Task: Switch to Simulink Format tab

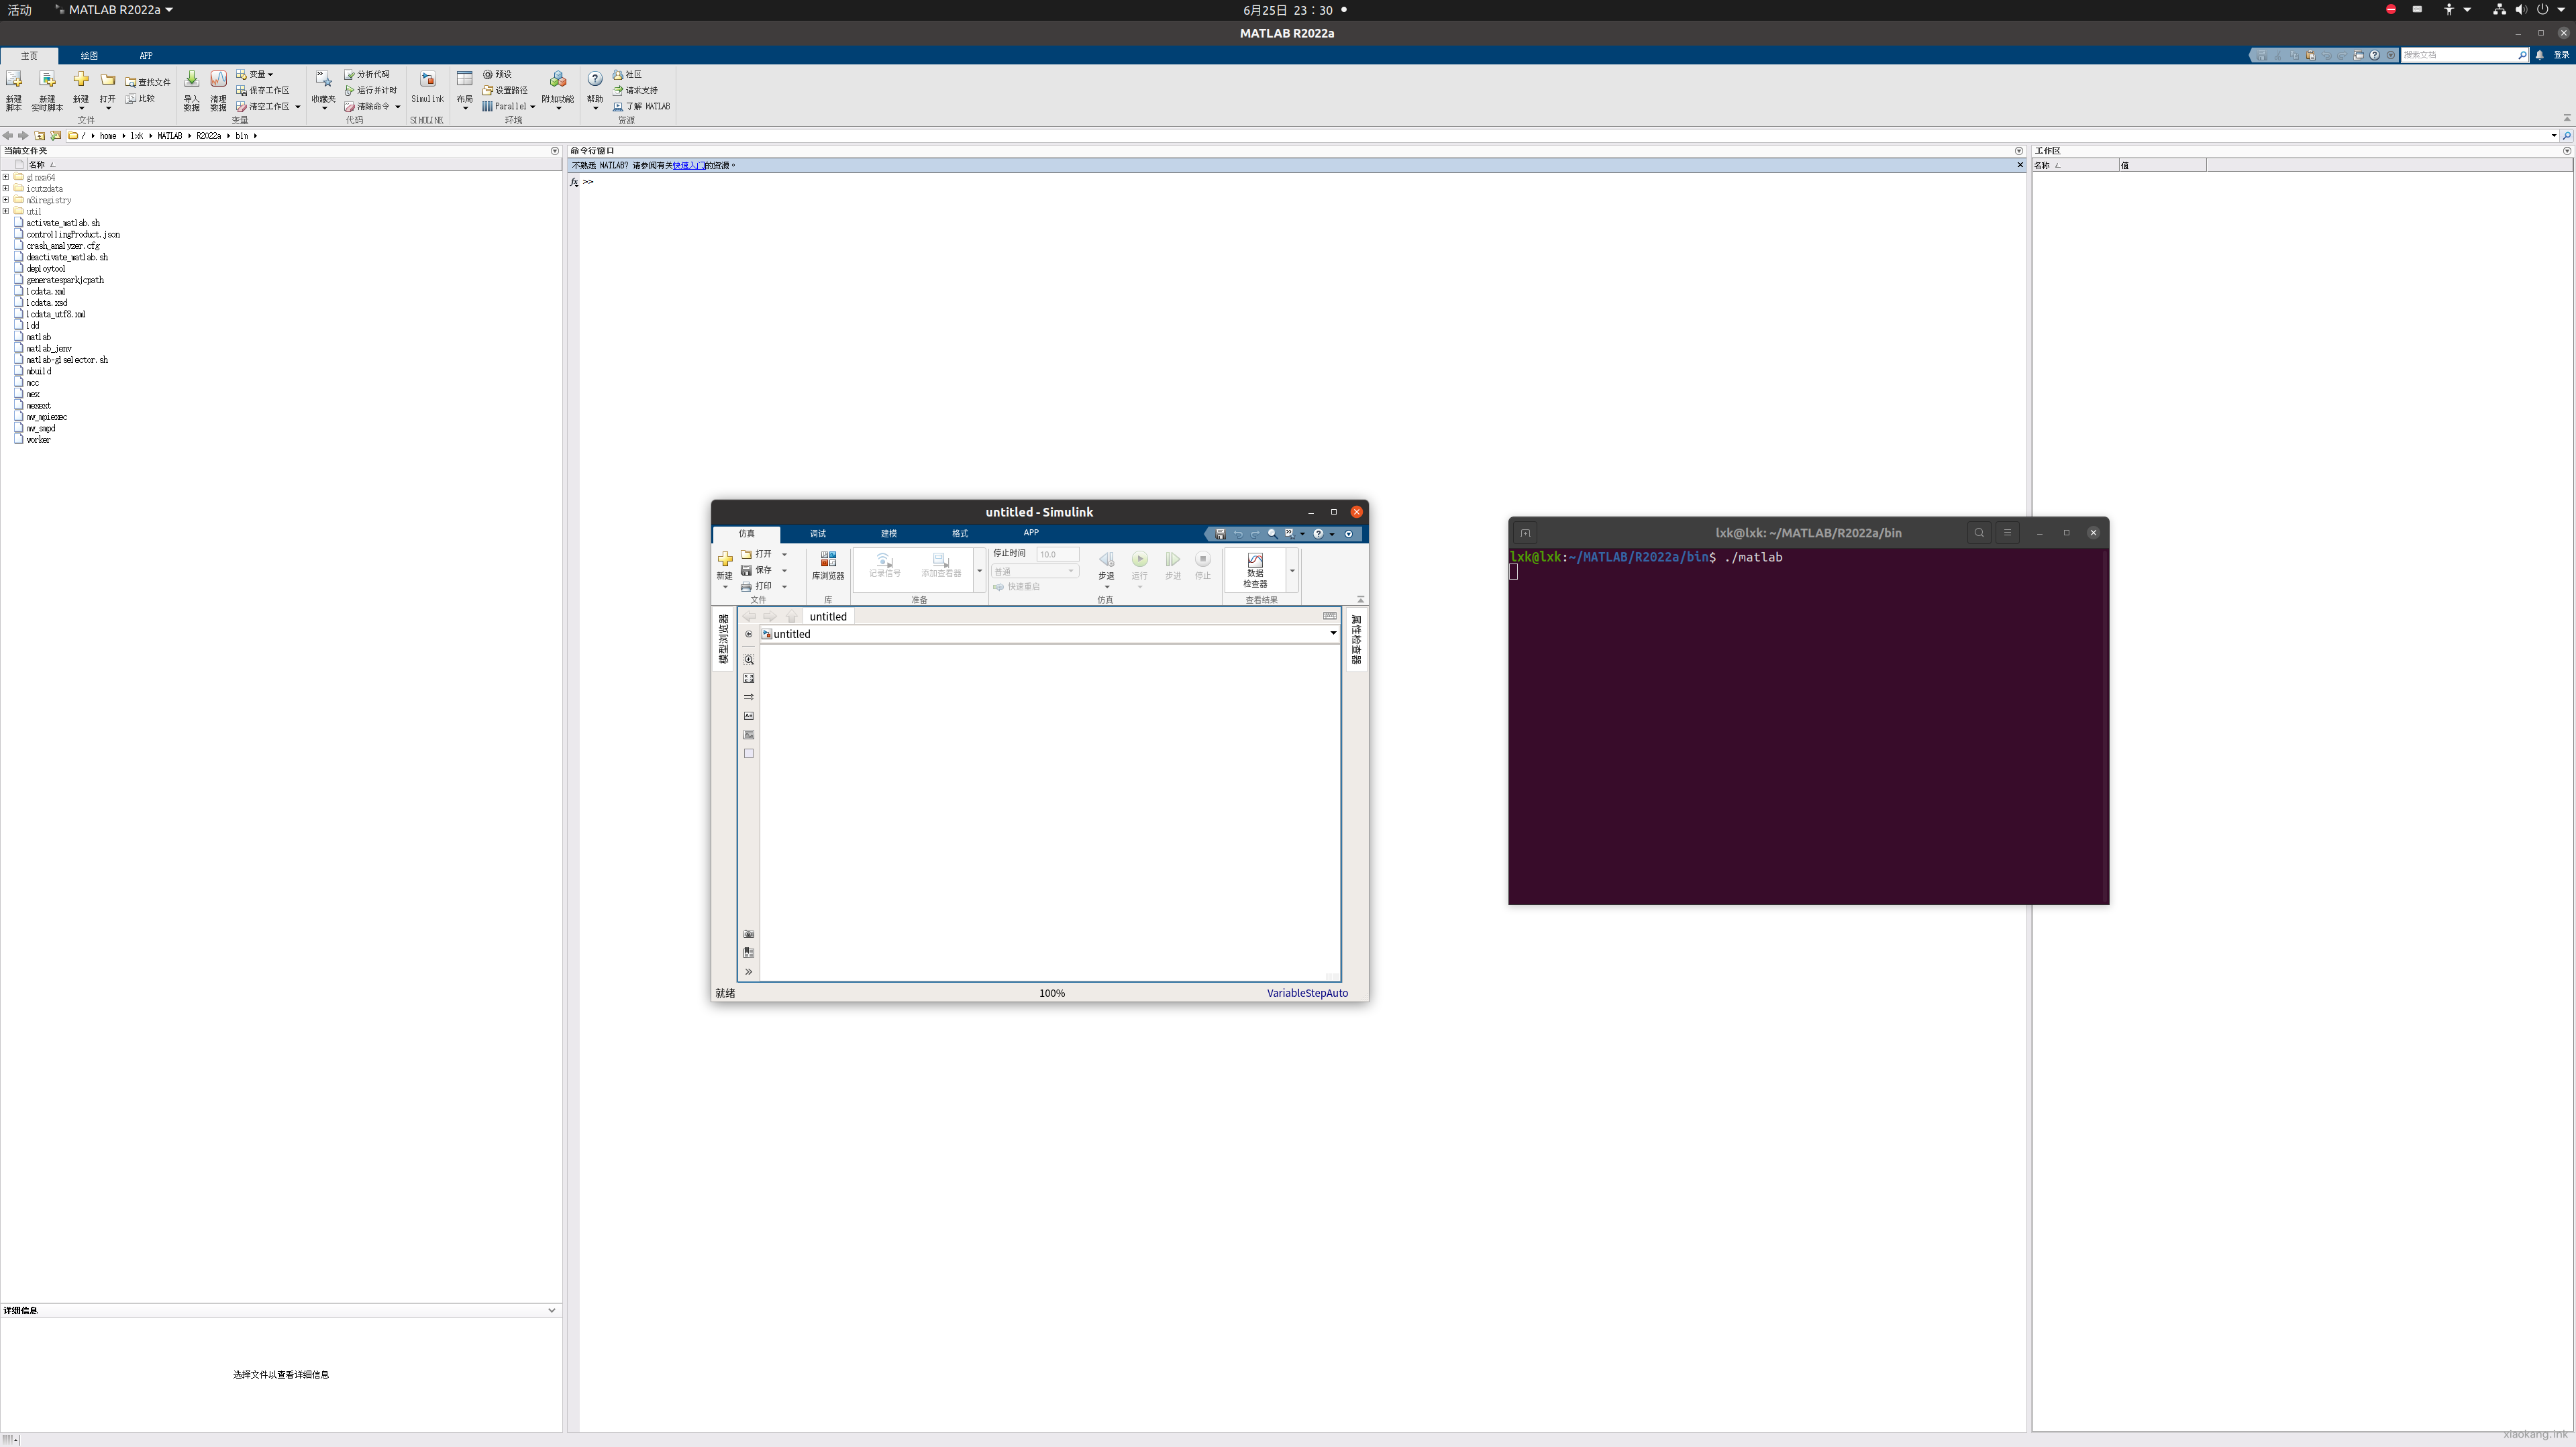Action: point(960,533)
